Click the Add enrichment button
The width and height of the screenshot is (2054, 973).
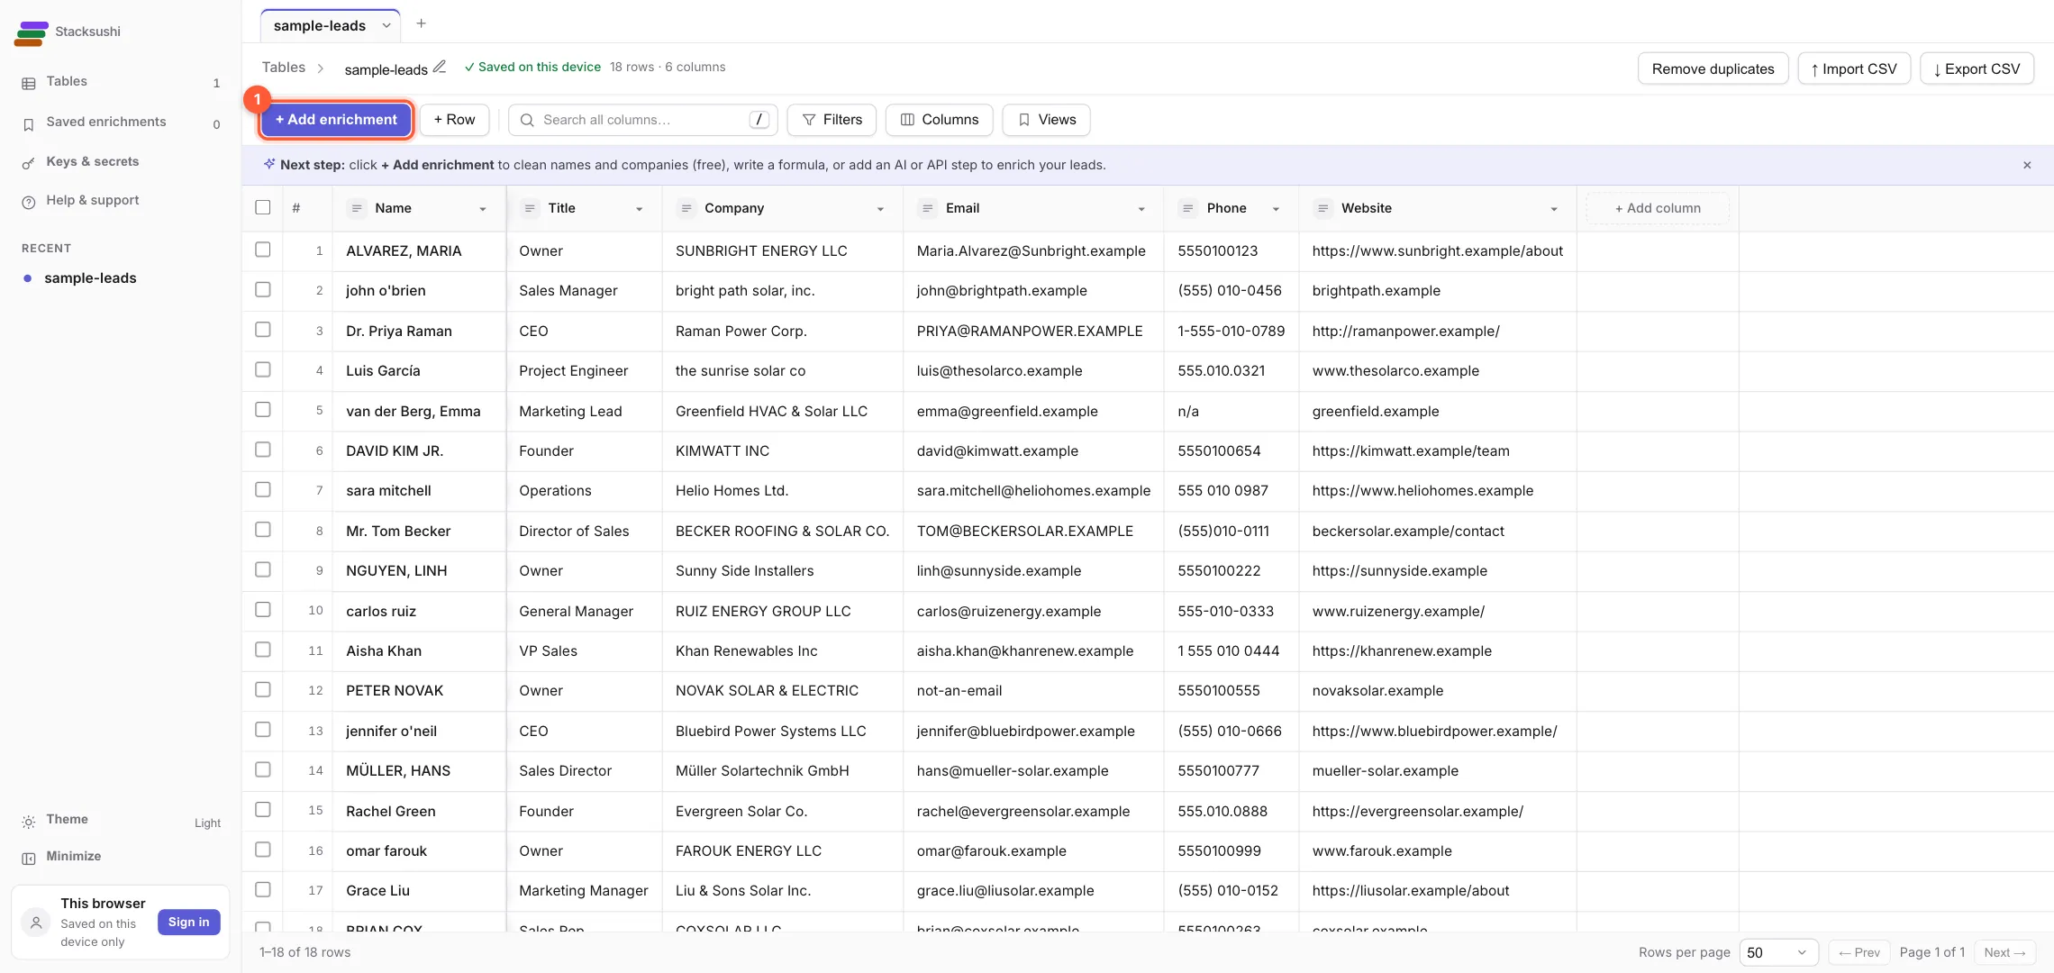[336, 120]
